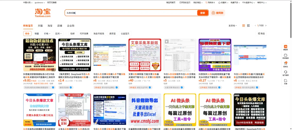The height and width of the screenshot is (130, 292).
Task: Click play icon on 今日头条采集软件 listing image
Action: coord(166,42)
